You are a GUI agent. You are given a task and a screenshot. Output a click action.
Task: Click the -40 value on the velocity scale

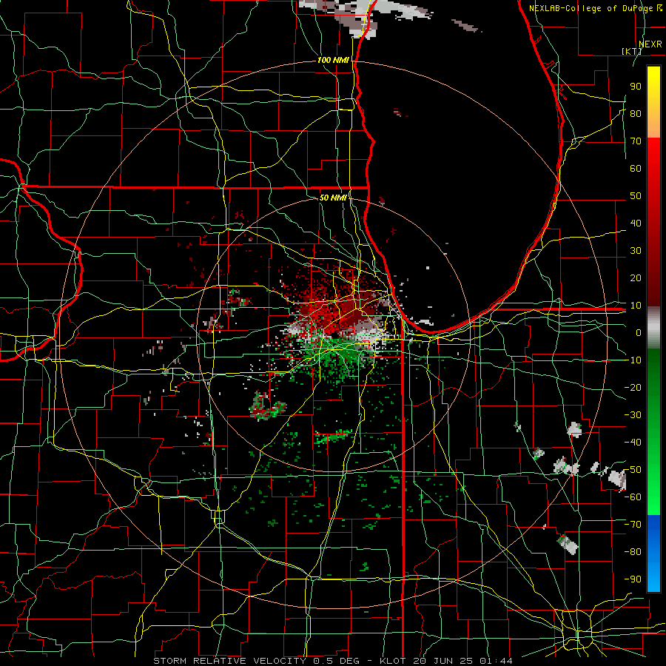tap(633, 443)
